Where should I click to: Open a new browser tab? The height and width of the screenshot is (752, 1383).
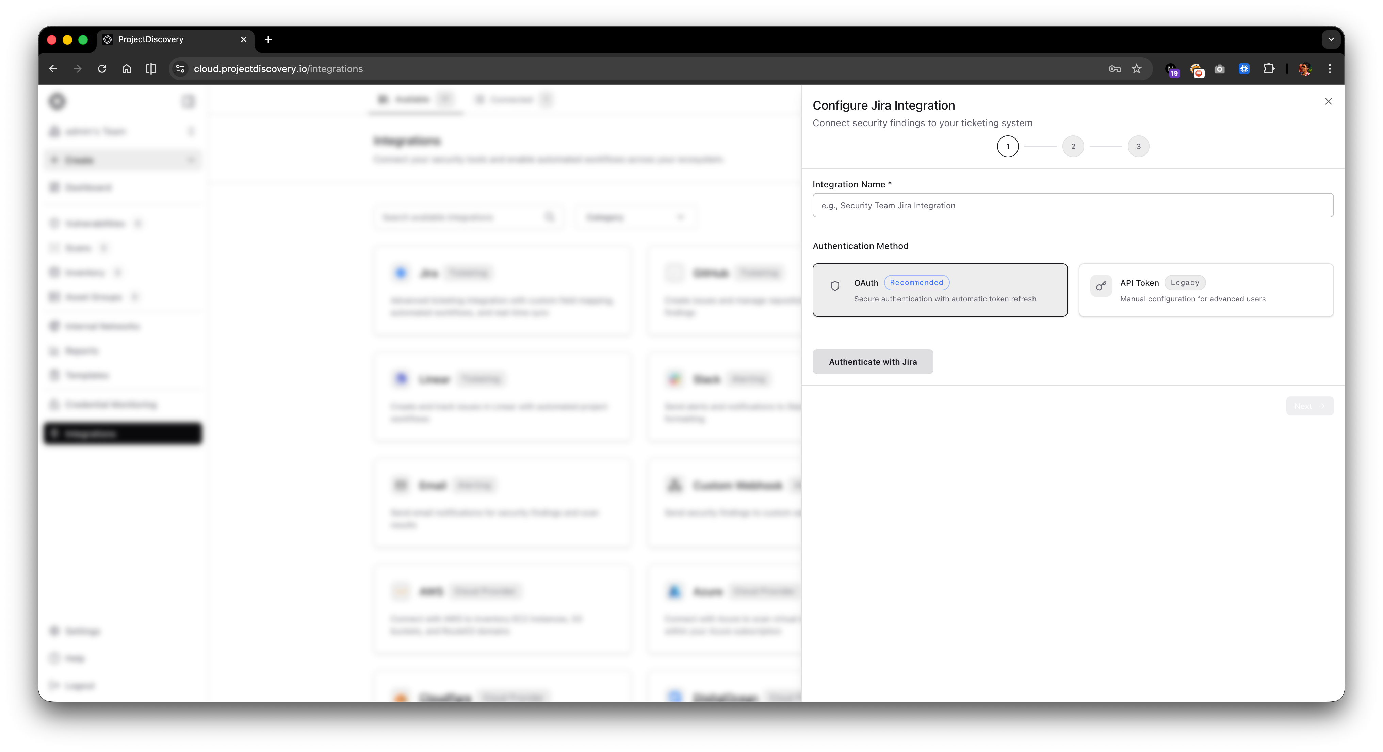click(x=268, y=39)
